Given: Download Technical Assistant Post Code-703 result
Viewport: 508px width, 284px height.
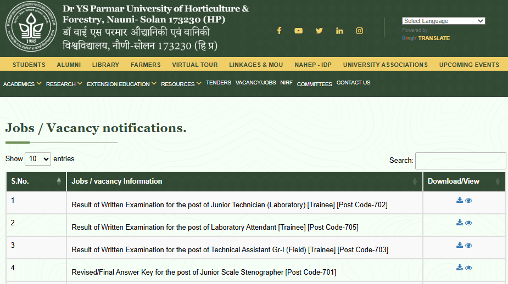Looking at the screenshot, I should (460, 245).
